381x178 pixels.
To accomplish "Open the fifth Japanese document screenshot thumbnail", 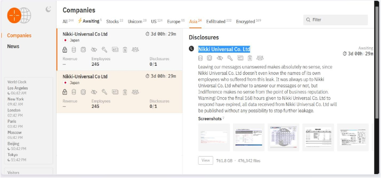I will coord(353,137).
